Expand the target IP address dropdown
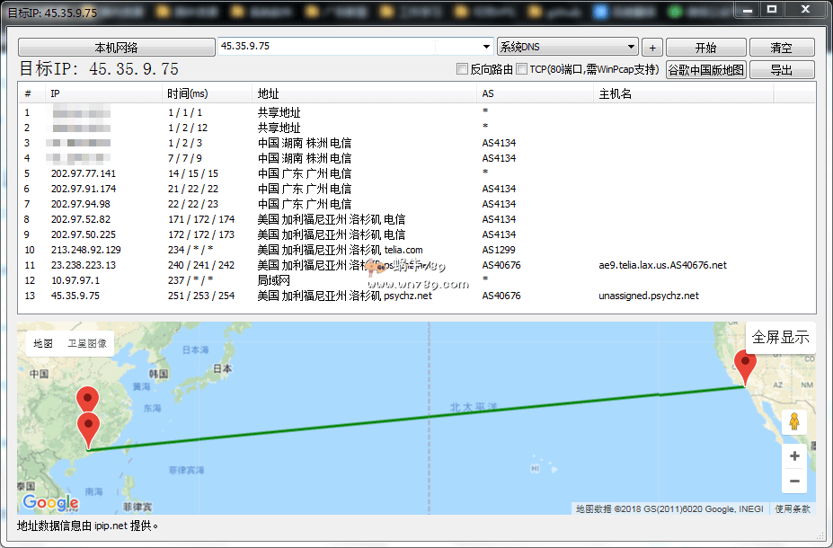The height and width of the screenshot is (548, 833). coord(486,47)
